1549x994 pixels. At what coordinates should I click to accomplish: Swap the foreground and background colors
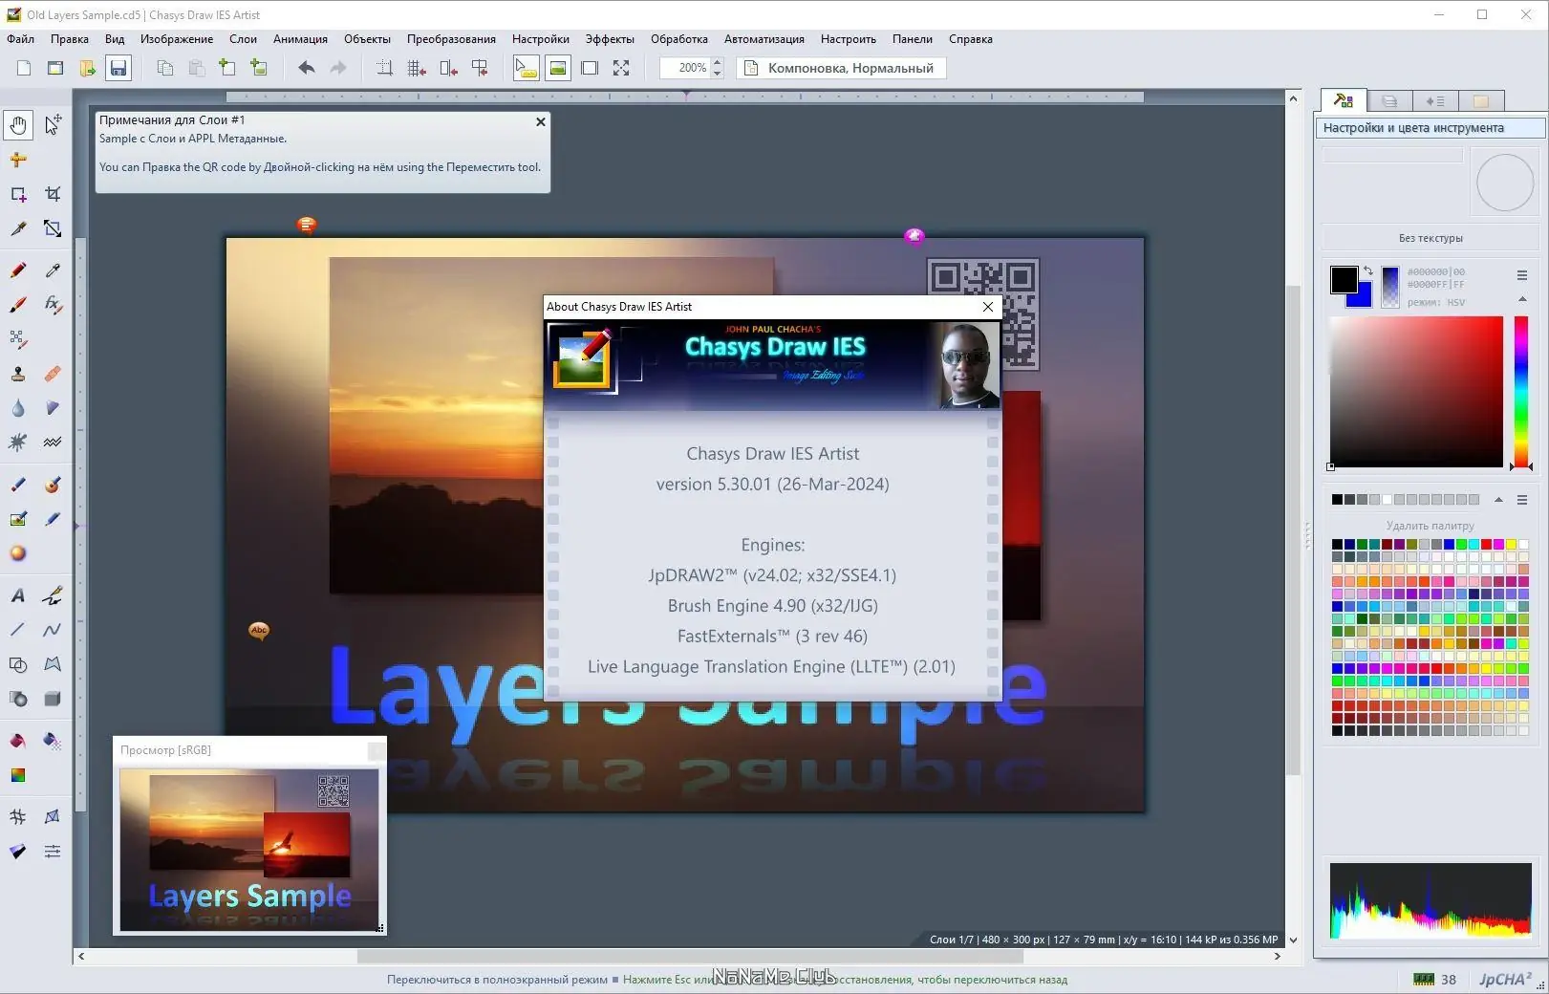tap(1368, 271)
